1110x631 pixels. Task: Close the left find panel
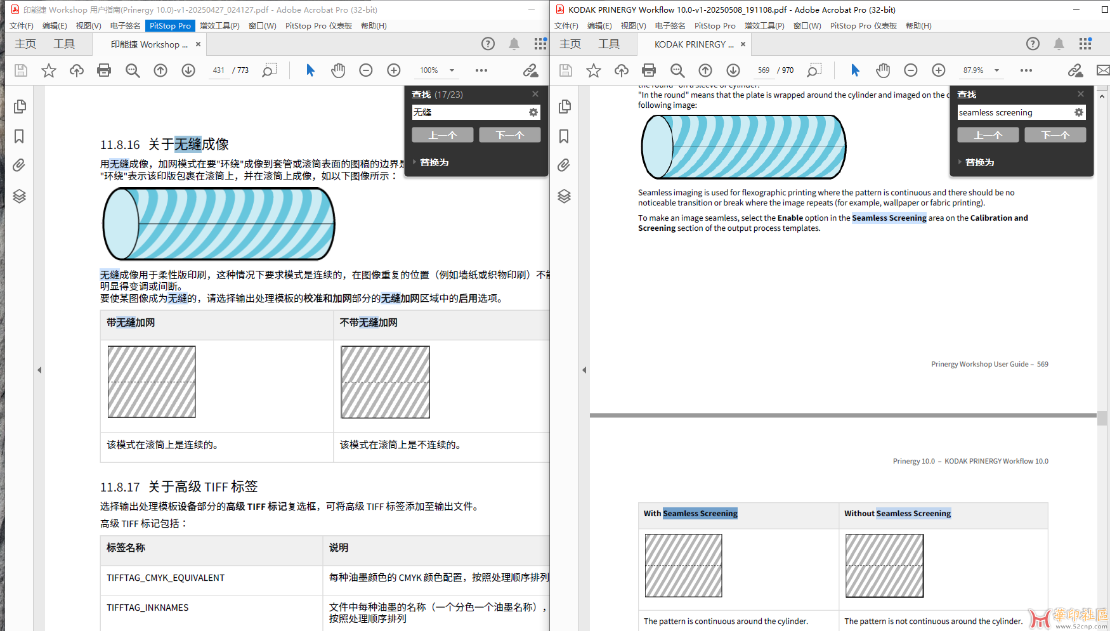coord(535,94)
